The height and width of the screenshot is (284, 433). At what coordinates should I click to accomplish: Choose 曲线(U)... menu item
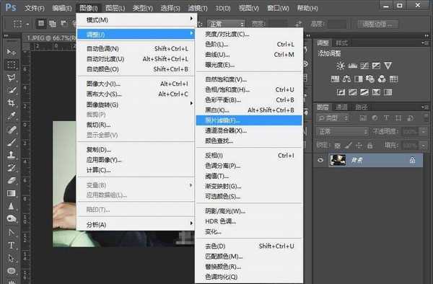tap(249, 55)
